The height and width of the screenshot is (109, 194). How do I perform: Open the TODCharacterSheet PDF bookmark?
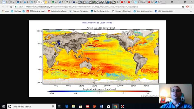pos(36,11)
